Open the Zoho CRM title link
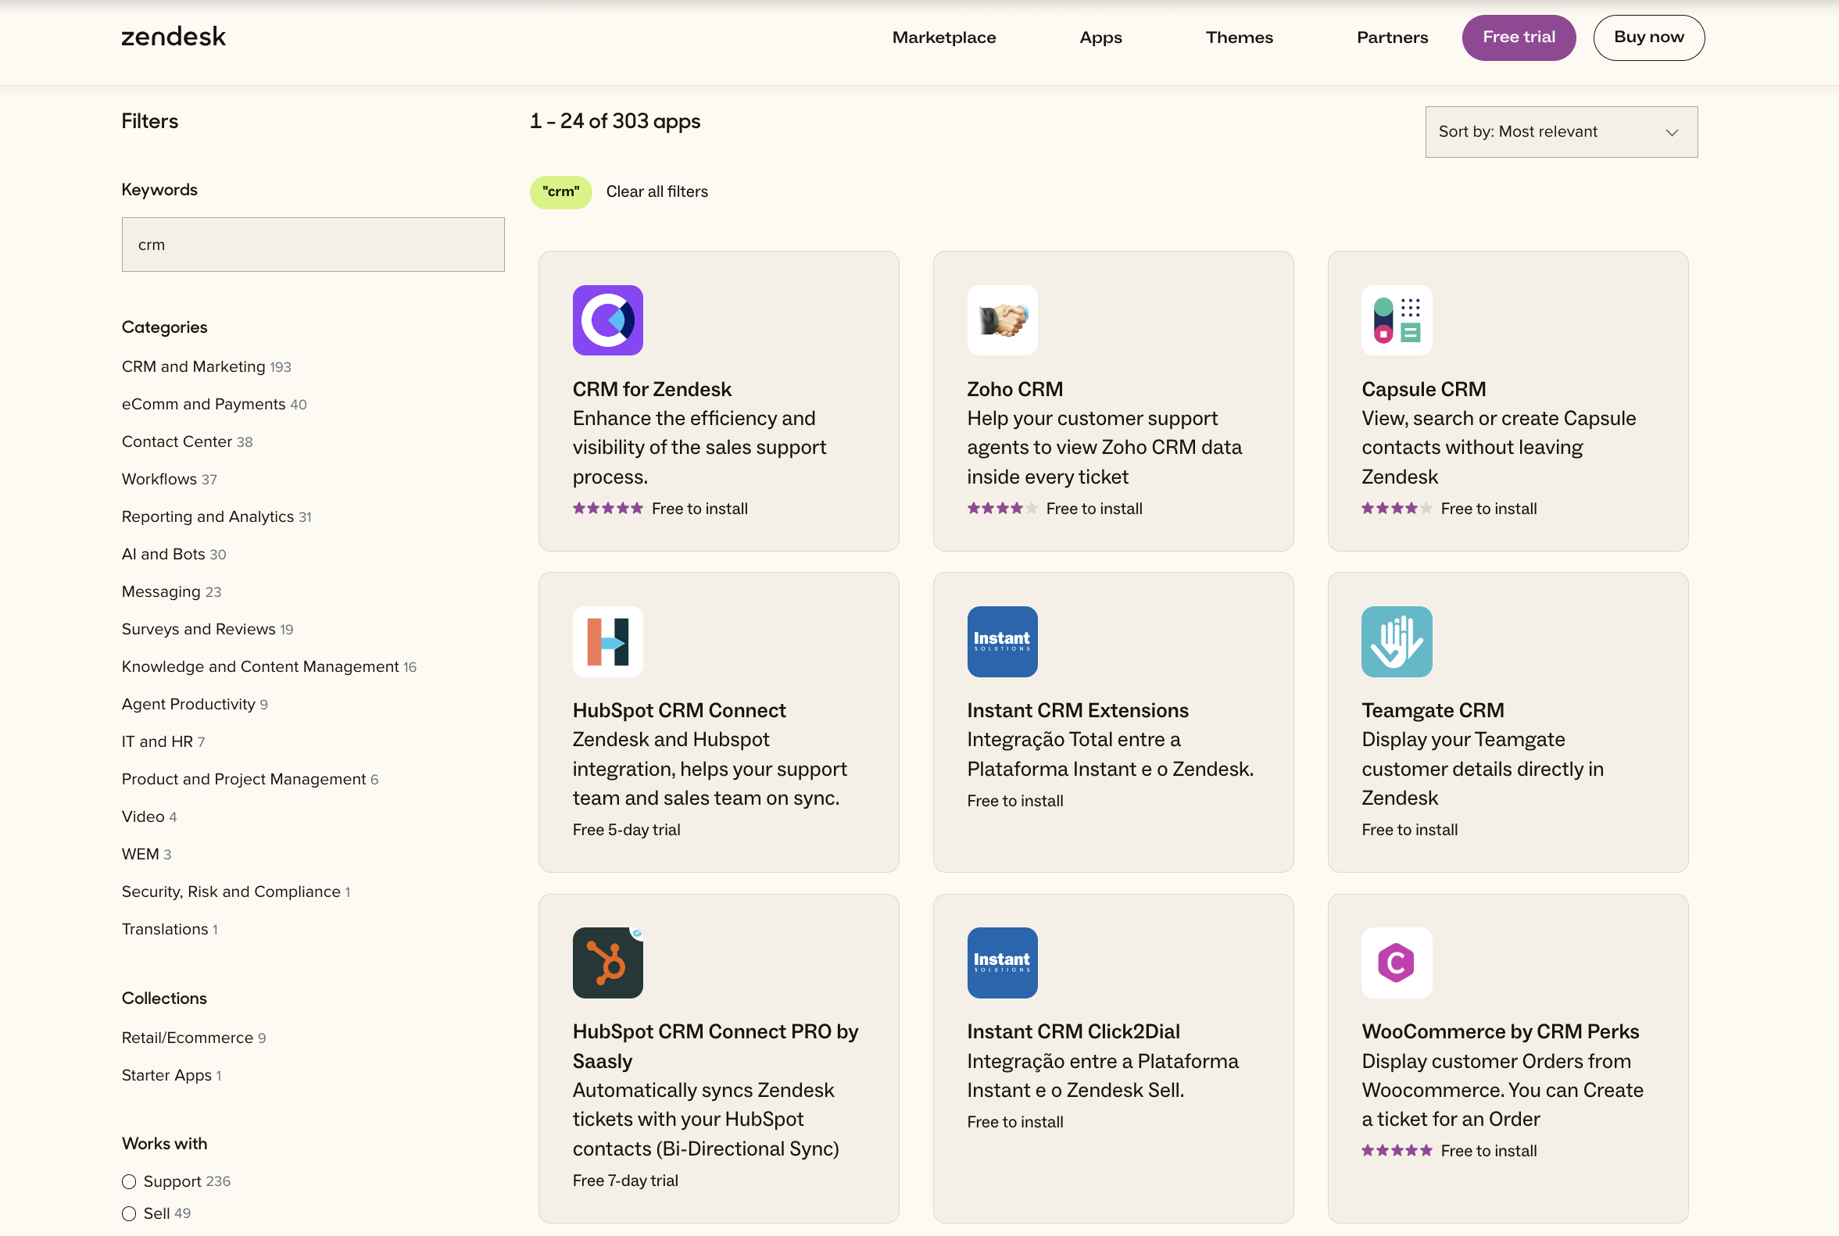Screen dimensions: 1839x1236 [x=1015, y=389]
